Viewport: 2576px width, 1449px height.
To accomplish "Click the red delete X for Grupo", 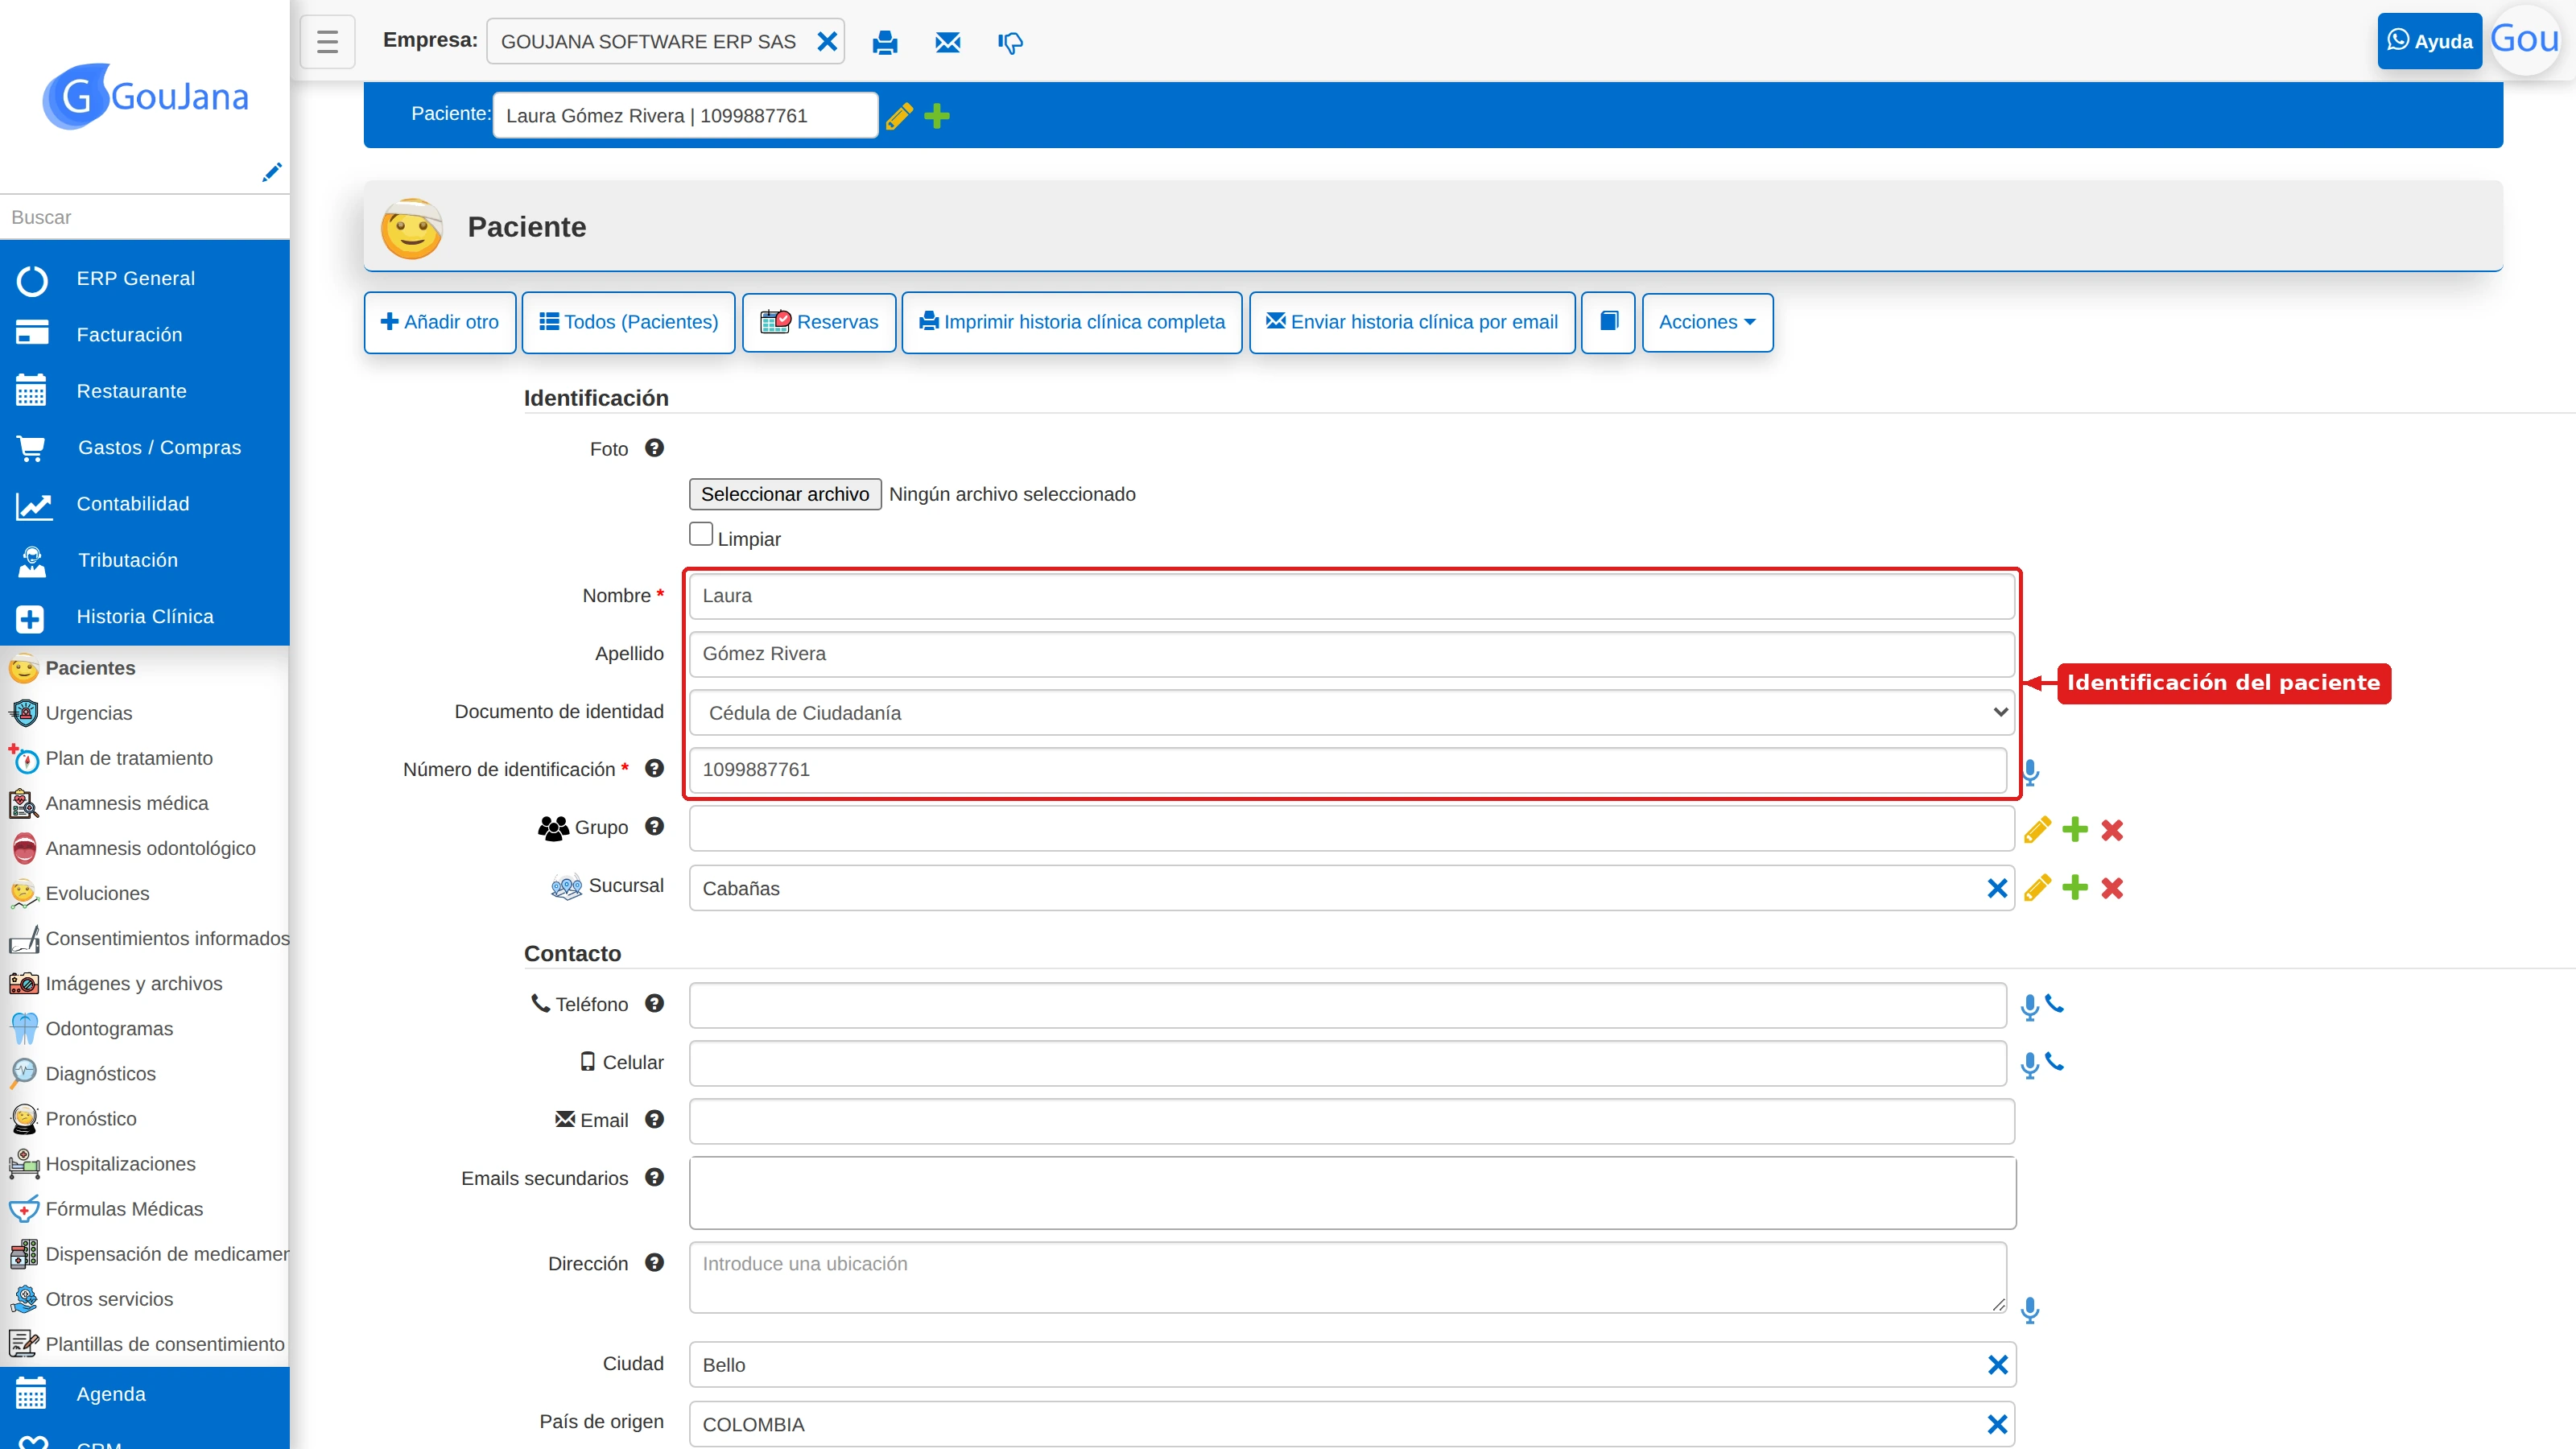I will [x=2112, y=829].
